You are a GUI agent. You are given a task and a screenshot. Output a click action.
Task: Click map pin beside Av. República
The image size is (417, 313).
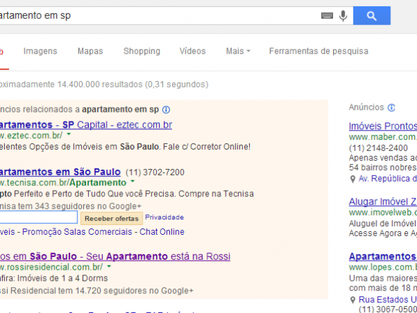tap(353, 180)
